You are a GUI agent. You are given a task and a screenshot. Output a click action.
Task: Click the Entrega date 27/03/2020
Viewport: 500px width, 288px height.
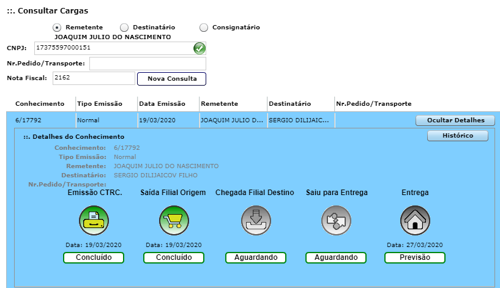point(415,245)
